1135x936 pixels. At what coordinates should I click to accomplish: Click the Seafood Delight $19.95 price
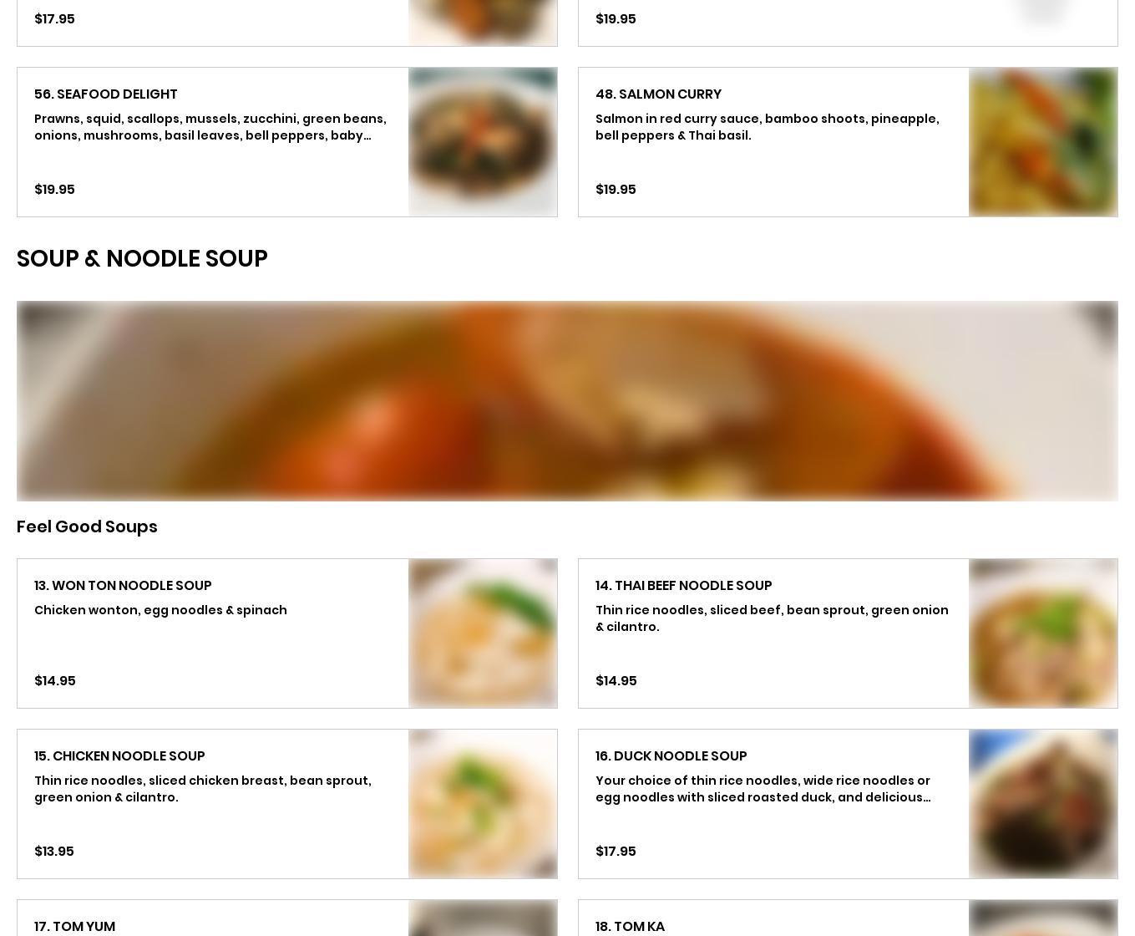pyautogui.click(x=54, y=189)
